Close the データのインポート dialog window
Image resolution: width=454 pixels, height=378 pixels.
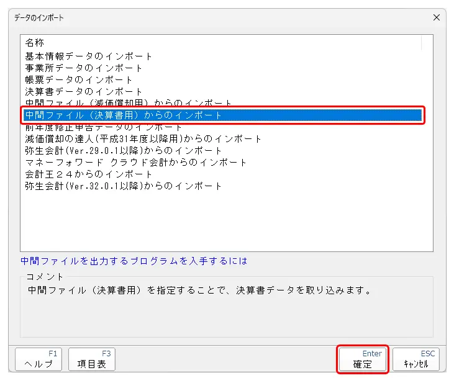(437, 17)
